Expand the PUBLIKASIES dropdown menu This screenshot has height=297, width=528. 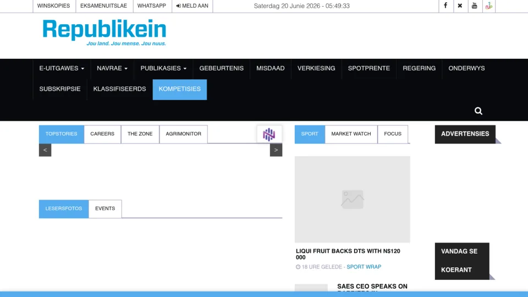(163, 68)
